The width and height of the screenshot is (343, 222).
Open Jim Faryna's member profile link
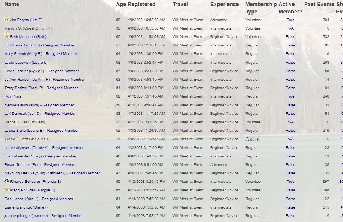(x=26, y=20)
